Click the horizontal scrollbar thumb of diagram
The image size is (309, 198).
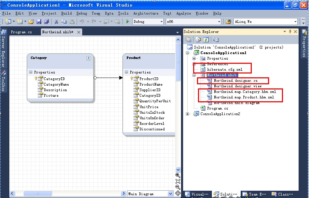(x=38, y=193)
